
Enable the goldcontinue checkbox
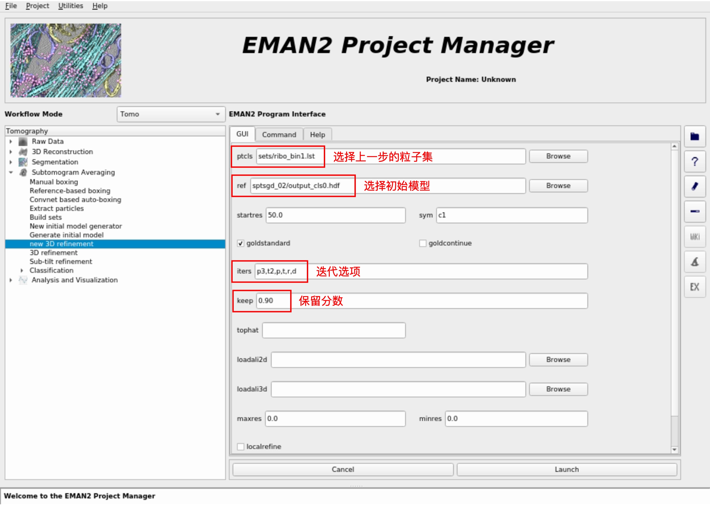pyautogui.click(x=423, y=243)
